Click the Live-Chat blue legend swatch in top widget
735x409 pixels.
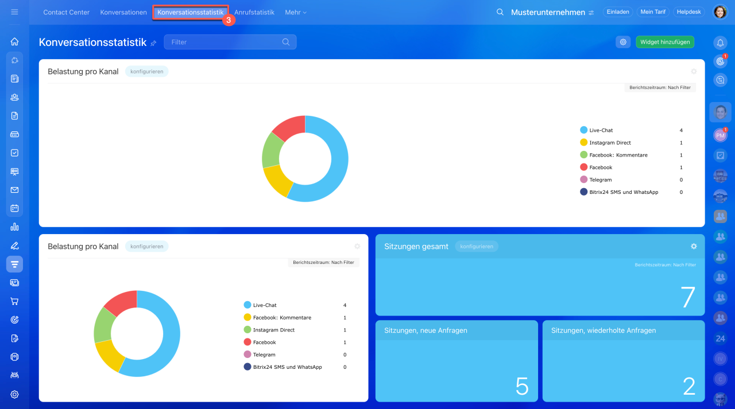pos(584,130)
